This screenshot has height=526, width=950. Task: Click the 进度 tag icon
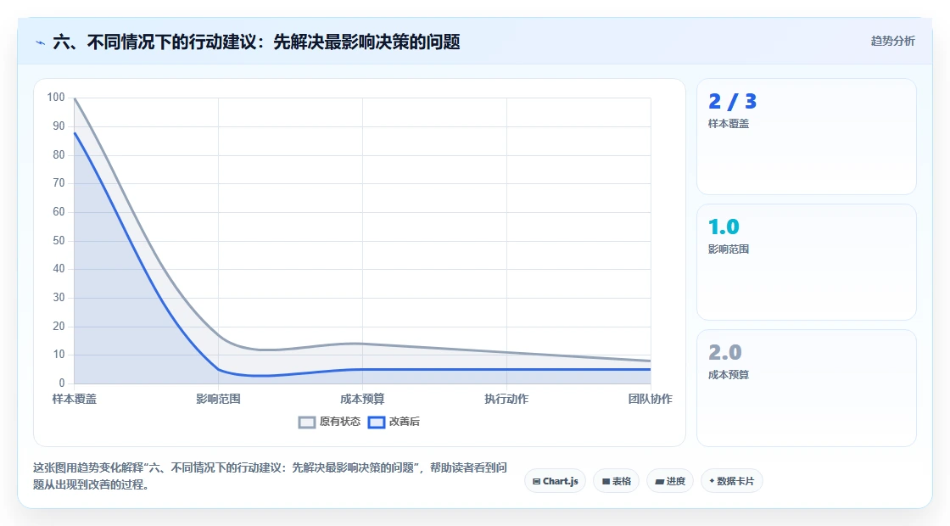(x=660, y=482)
